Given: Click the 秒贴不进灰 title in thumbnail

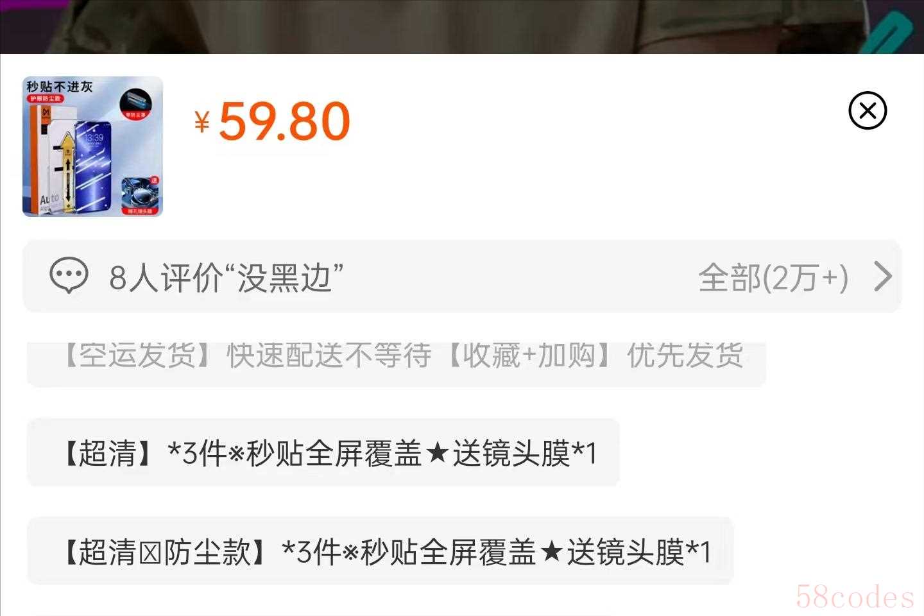Looking at the screenshot, I should 59,86.
